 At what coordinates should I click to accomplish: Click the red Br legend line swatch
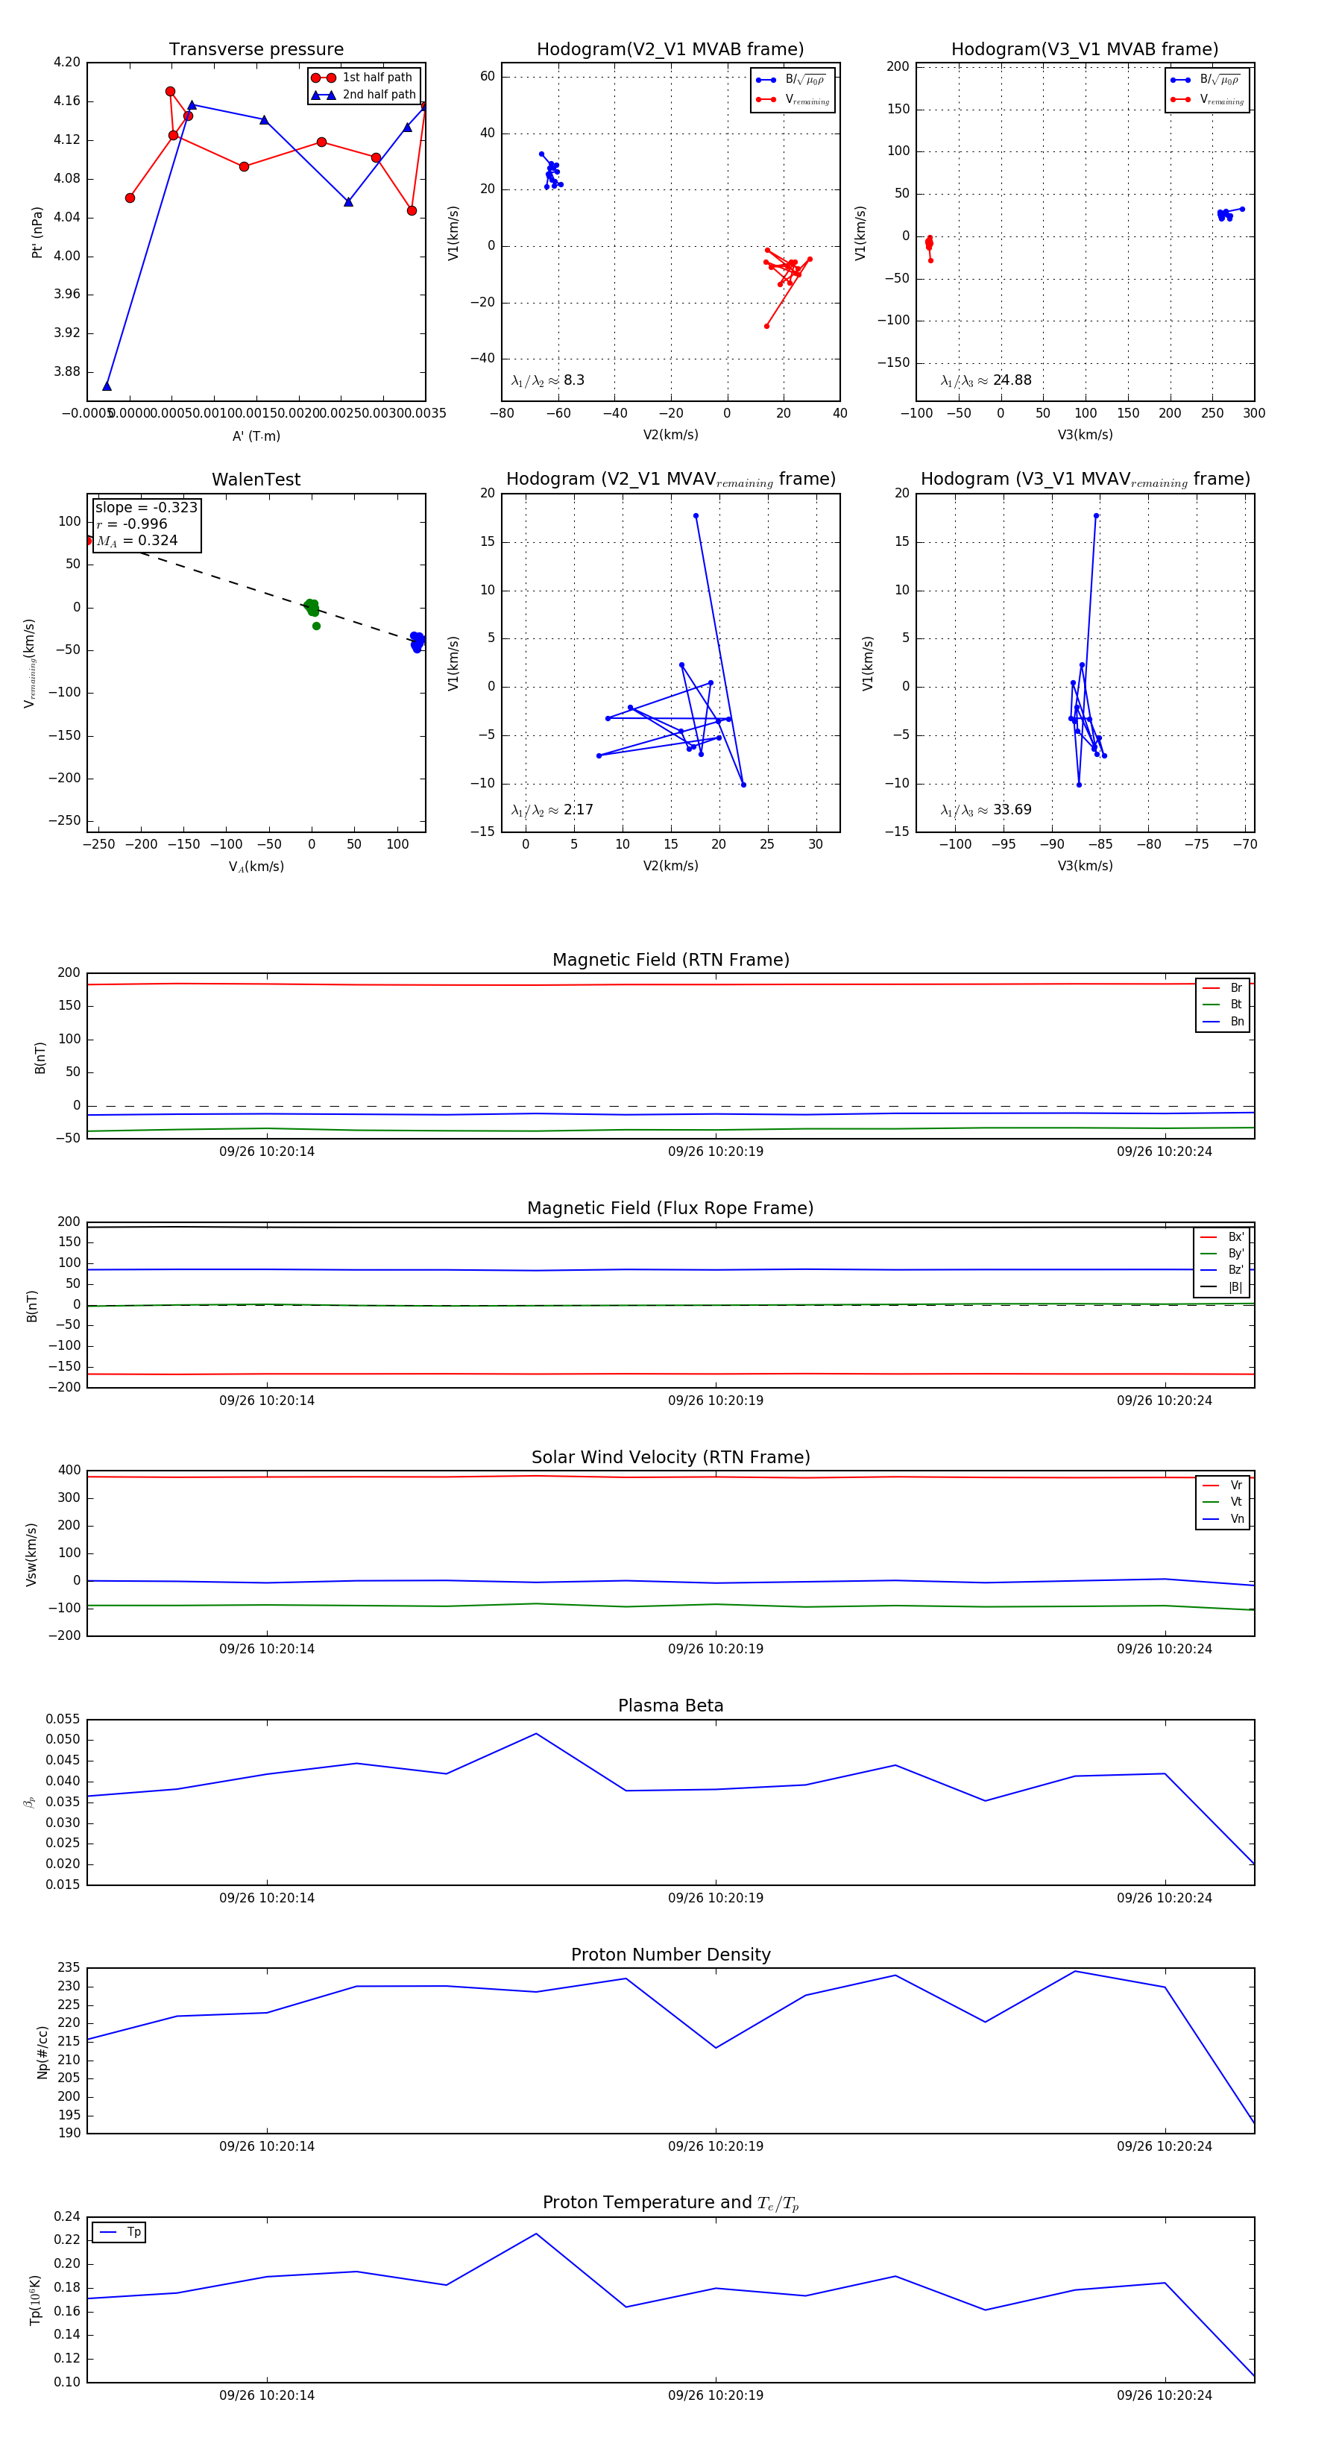tap(1210, 988)
